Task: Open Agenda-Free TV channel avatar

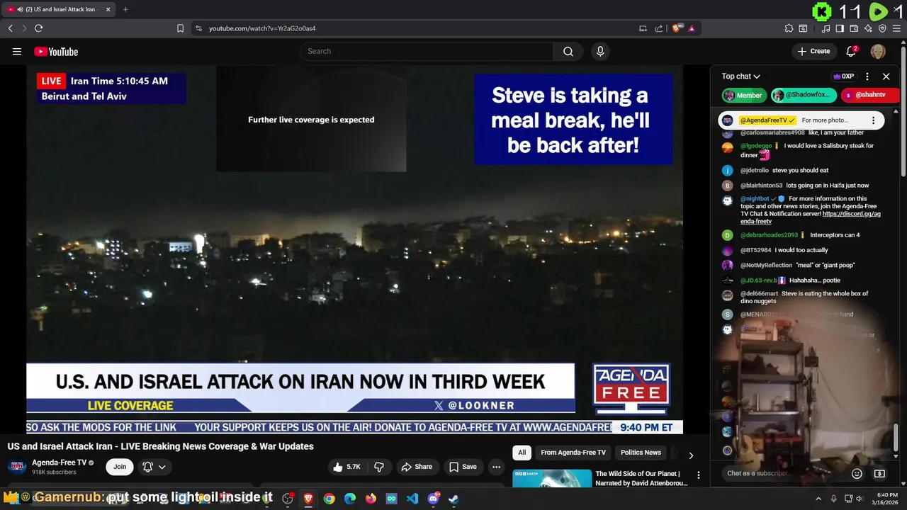Action: 18,467
